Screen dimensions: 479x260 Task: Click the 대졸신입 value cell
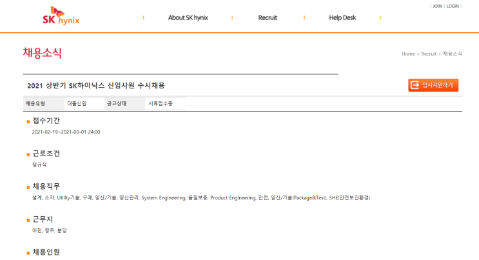click(x=84, y=103)
